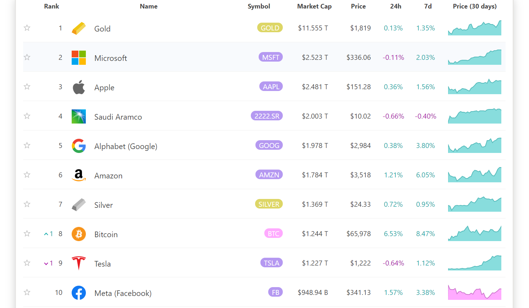Favorite Gold using its star toggle
The image size is (529, 308).
pos(27,28)
